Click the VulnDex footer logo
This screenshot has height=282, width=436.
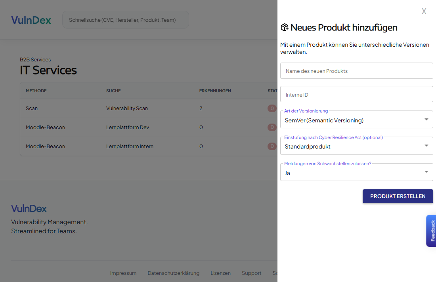[x=29, y=208]
